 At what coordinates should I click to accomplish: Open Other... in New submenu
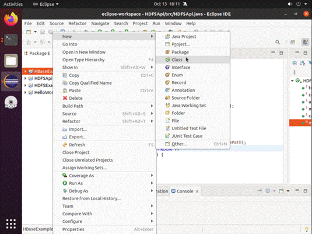tap(192, 144)
